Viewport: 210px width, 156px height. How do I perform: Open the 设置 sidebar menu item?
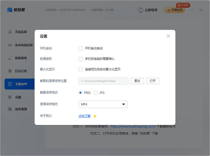(18, 97)
